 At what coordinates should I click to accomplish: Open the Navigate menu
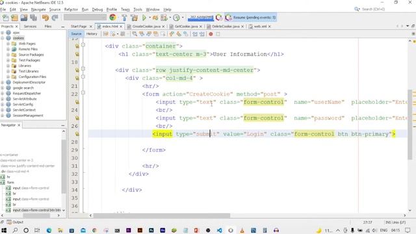tap(38, 9)
